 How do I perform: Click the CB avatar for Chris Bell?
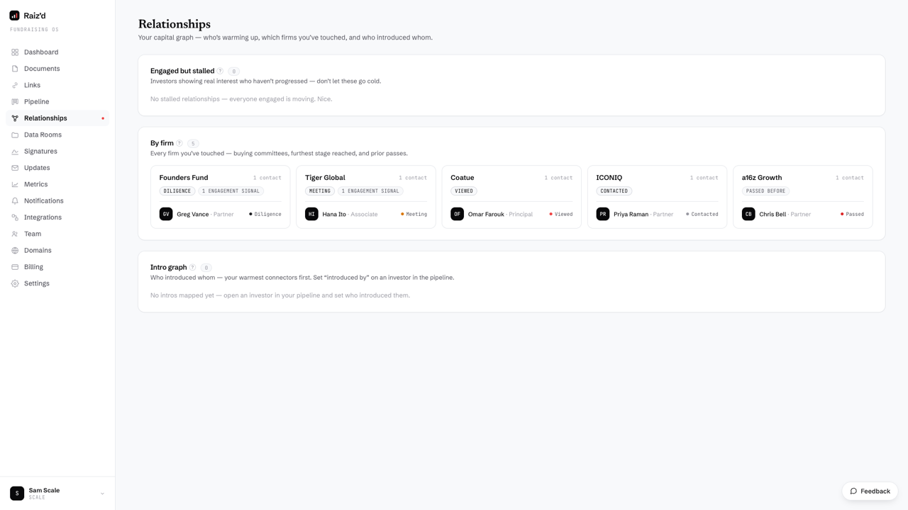pos(748,214)
